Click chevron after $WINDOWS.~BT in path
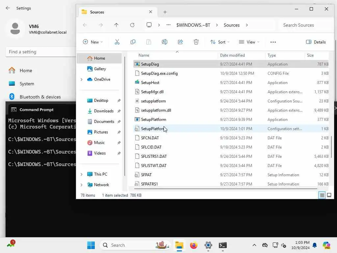Image resolution: width=337 pixels, height=253 pixels. click(x=217, y=25)
